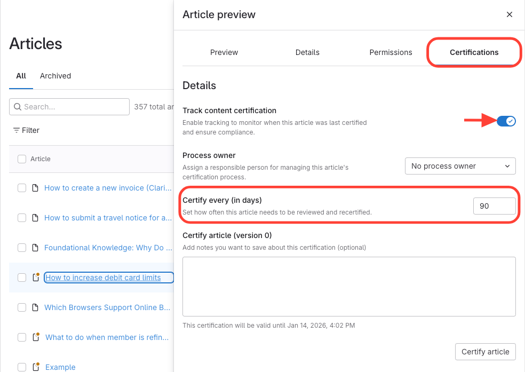Screen dimensions: 525x372
Task: Click document icon beside 'Which Browsers Support Online'
Action: tap(35, 307)
